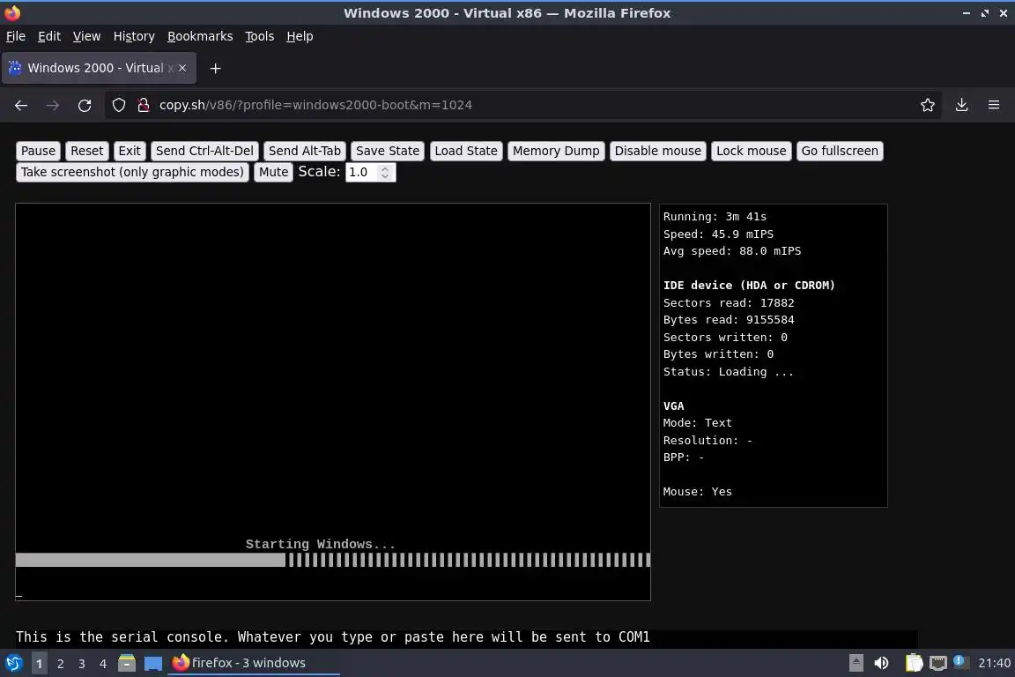
Task: Go back with the browser back arrow
Action: tap(21, 105)
